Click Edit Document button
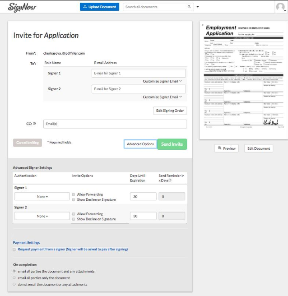The height and width of the screenshot is (296, 288). (259, 148)
